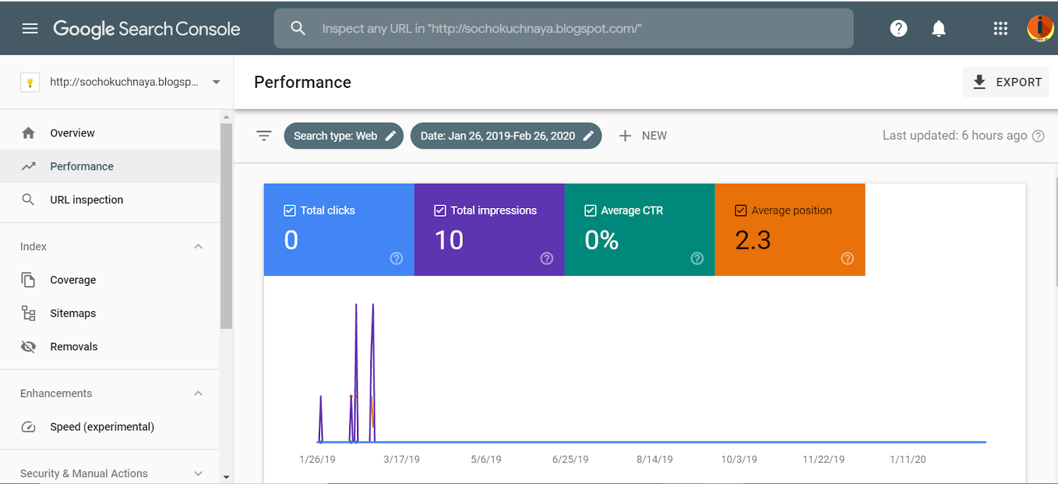The image size is (1058, 484).
Task: Expand the Security & Manual Actions section
Action: coord(198,473)
